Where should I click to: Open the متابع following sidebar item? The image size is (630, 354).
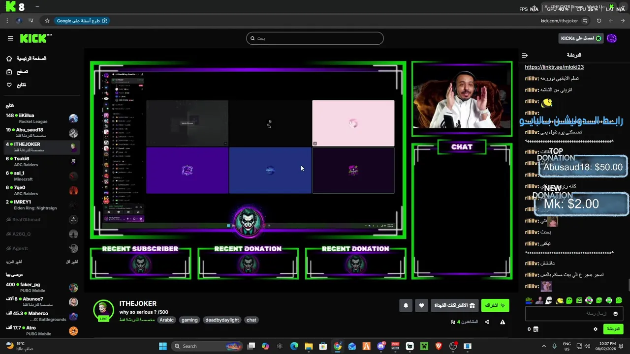tap(16, 85)
